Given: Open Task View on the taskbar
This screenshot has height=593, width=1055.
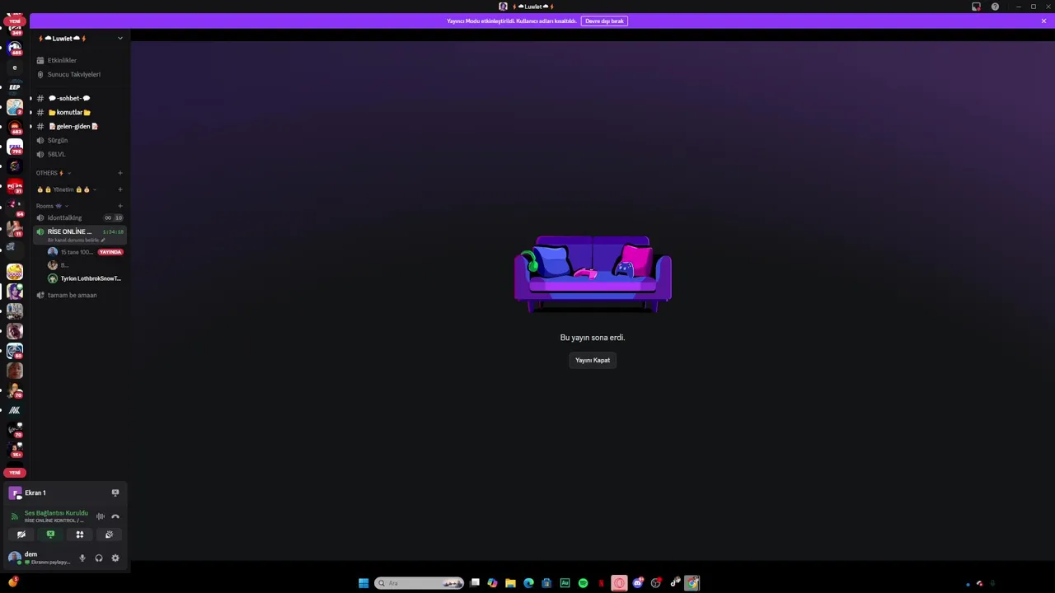Looking at the screenshot, I should 475,583.
